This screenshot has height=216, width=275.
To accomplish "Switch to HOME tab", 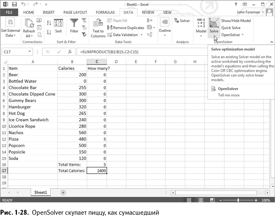I will pos(29,12).
